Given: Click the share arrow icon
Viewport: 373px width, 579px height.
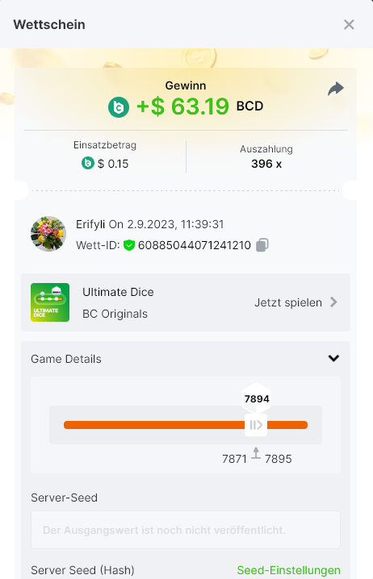Looking at the screenshot, I should pyautogui.click(x=336, y=89).
